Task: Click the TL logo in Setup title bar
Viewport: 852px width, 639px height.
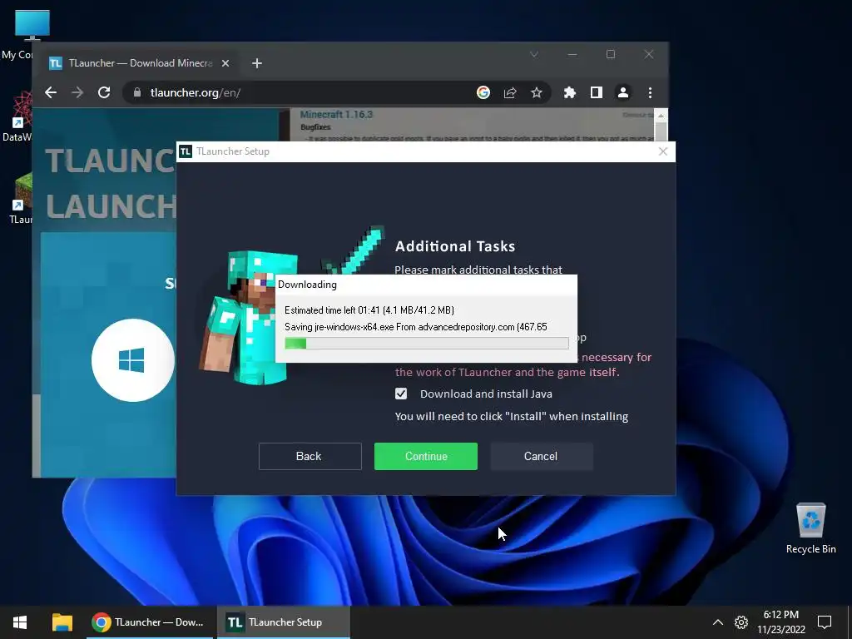Action: pyautogui.click(x=186, y=151)
